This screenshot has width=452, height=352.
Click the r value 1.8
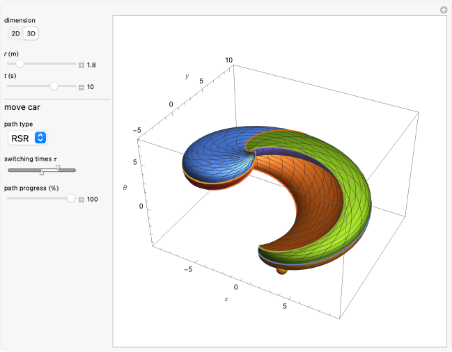point(91,65)
